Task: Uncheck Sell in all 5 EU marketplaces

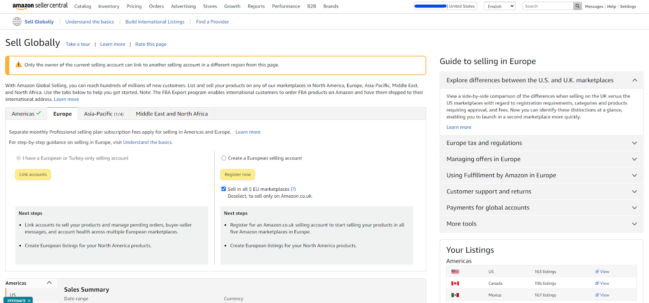Action: pyautogui.click(x=224, y=189)
